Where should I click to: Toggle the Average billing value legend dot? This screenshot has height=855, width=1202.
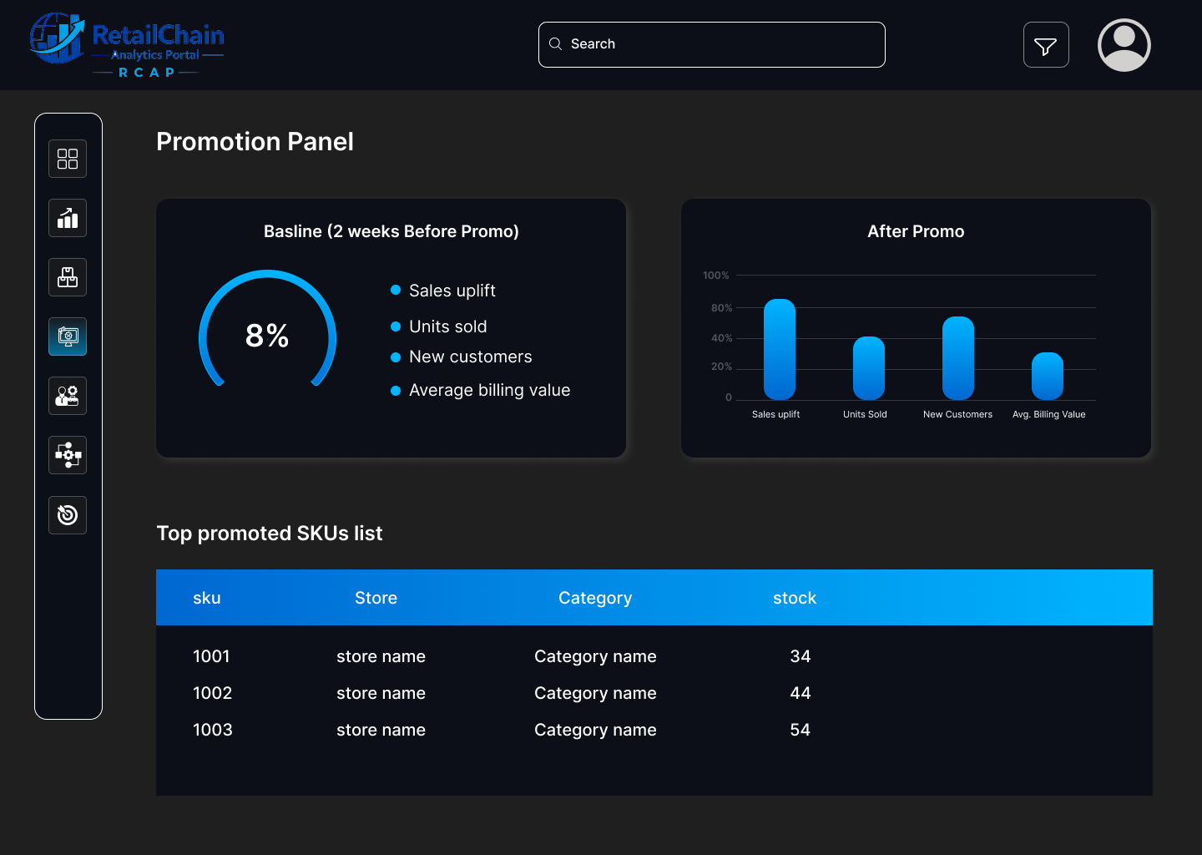pyautogui.click(x=395, y=390)
